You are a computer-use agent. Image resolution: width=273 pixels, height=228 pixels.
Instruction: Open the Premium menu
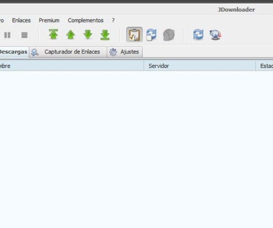click(49, 21)
